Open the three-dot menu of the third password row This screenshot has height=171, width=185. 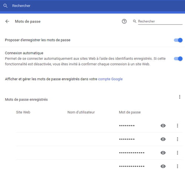(x=178, y=153)
